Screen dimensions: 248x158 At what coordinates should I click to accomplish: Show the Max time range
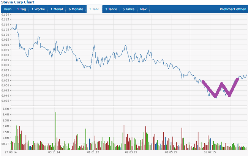pos(143,9)
